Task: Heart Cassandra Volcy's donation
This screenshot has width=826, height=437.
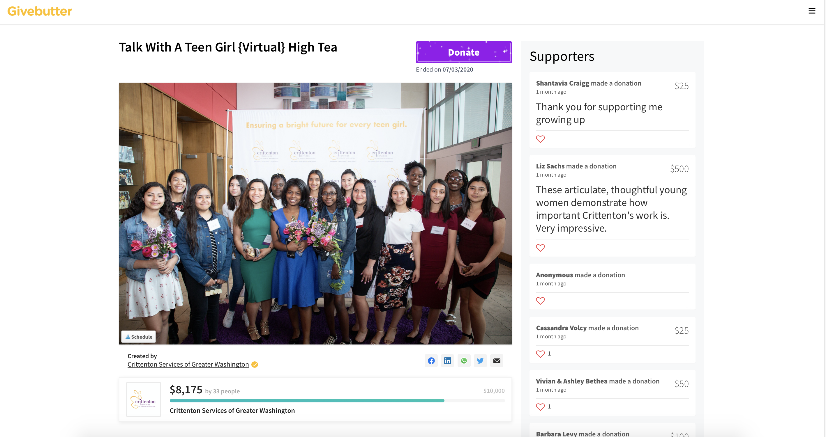Action: (540, 354)
